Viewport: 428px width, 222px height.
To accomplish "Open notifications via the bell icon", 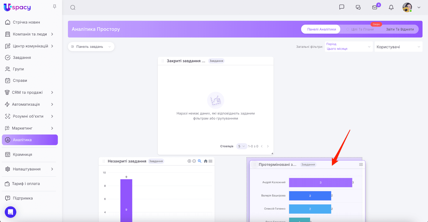I will 391,7.
